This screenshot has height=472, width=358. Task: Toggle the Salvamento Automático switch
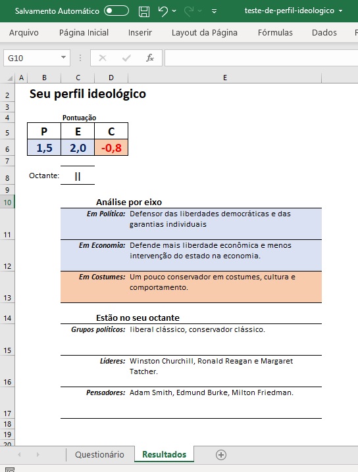click(116, 11)
